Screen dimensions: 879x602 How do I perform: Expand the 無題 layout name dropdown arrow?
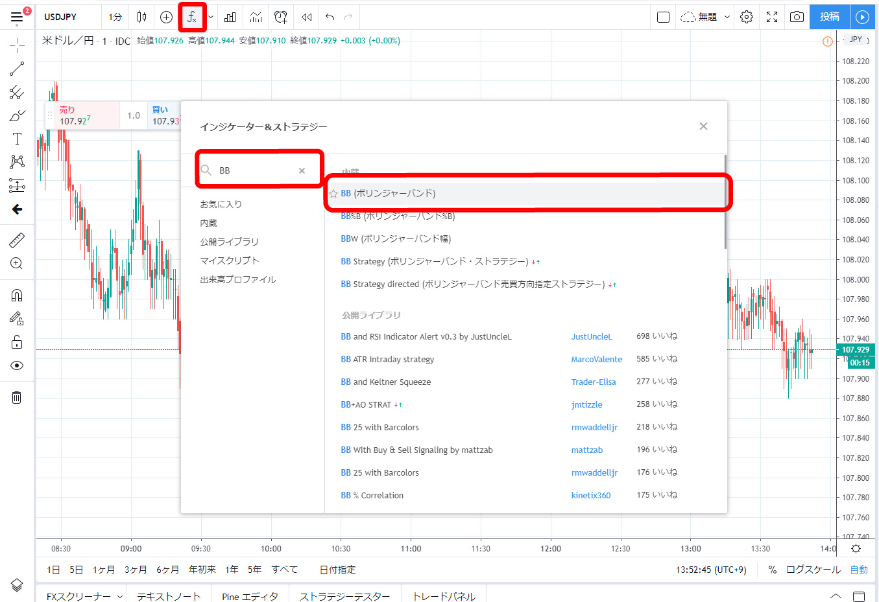tap(727, 17)
